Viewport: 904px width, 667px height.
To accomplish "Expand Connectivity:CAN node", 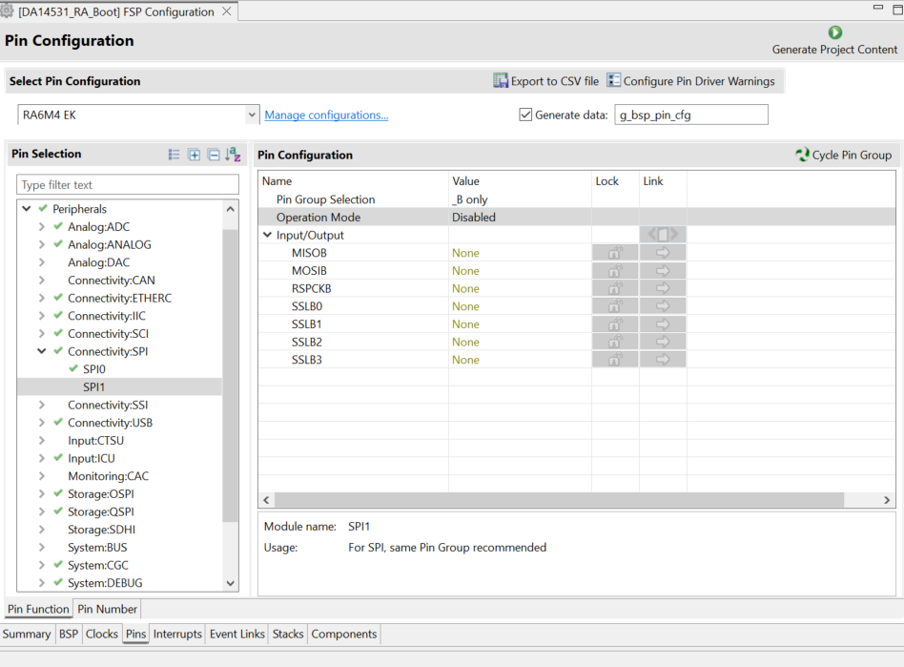I will pos(42,281).
